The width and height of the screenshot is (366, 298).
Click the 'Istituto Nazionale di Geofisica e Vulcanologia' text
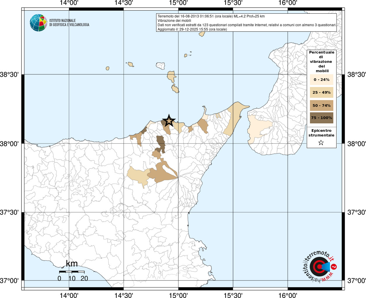click(69, 23)
